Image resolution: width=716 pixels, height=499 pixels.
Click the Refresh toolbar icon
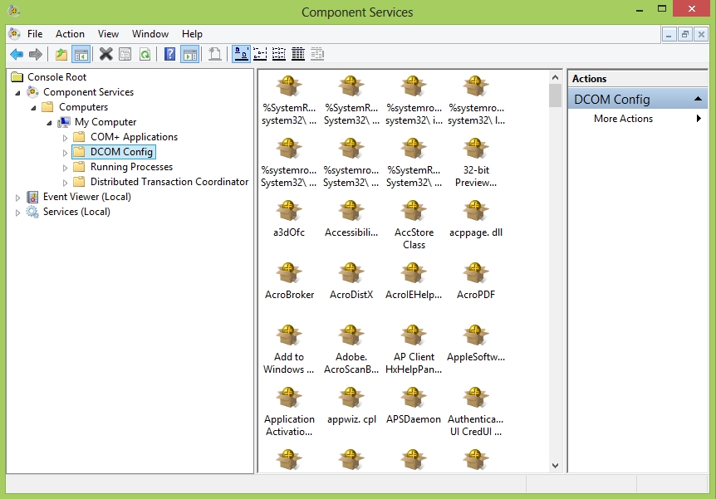click(x=145, y=54)
